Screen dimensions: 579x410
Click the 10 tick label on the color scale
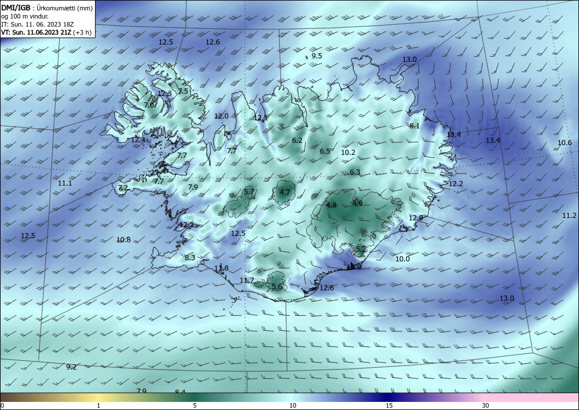[x=292, y=405]
